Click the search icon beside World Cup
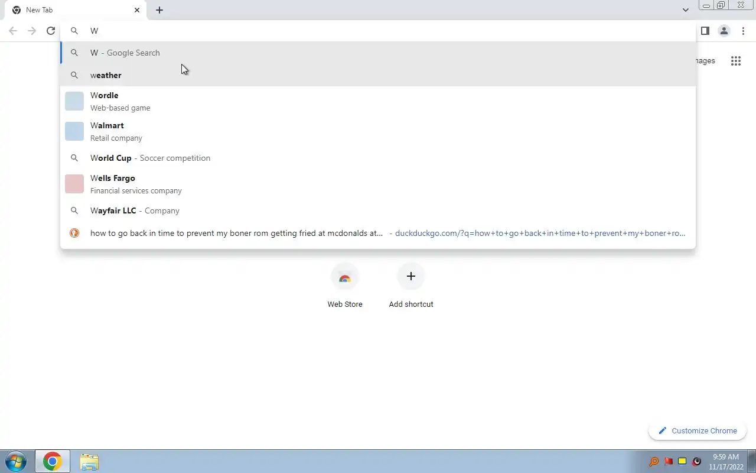Viewport: 756px width, 473px height. click(x=74, y=158)
